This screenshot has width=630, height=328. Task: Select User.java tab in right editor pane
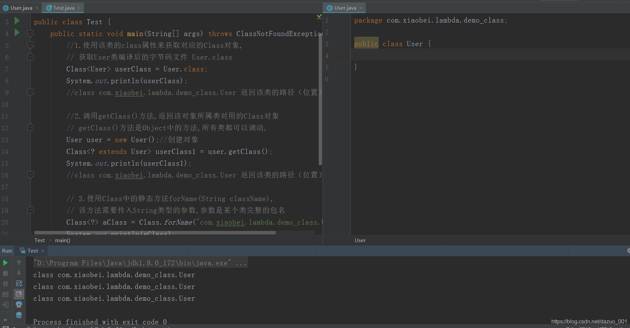(345, 8)
